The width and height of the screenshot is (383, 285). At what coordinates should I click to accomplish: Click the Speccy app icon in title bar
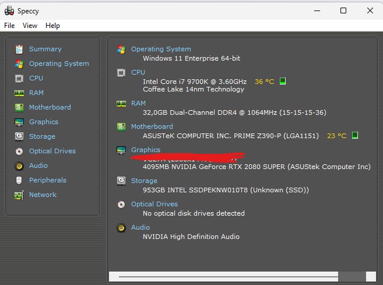[9, 11]
